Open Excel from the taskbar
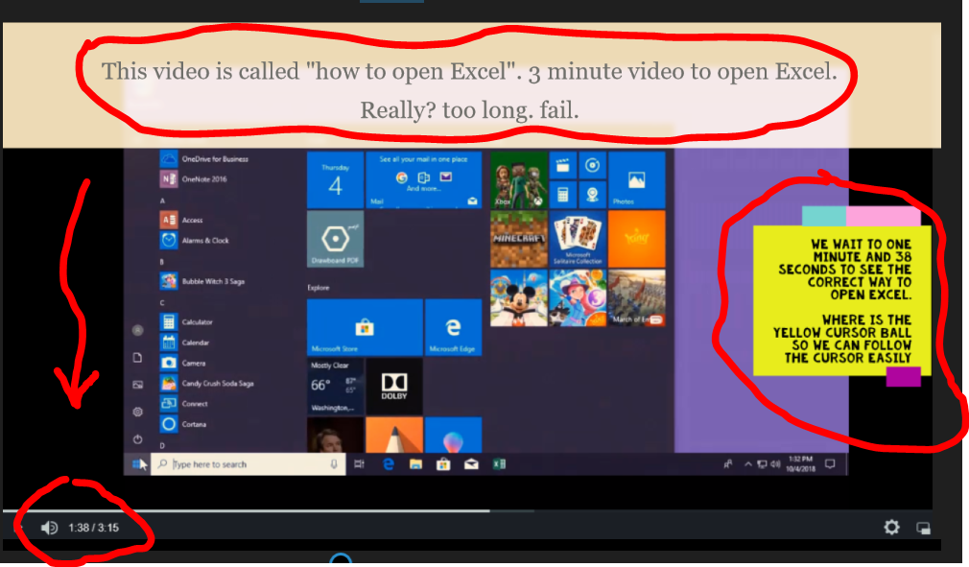 [x=499, y=464]
